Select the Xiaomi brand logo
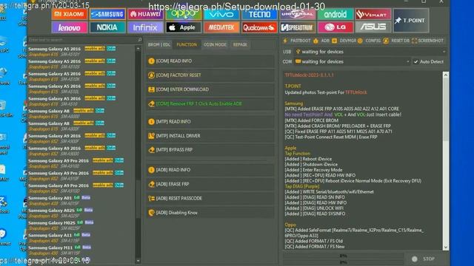 (70, 14)
